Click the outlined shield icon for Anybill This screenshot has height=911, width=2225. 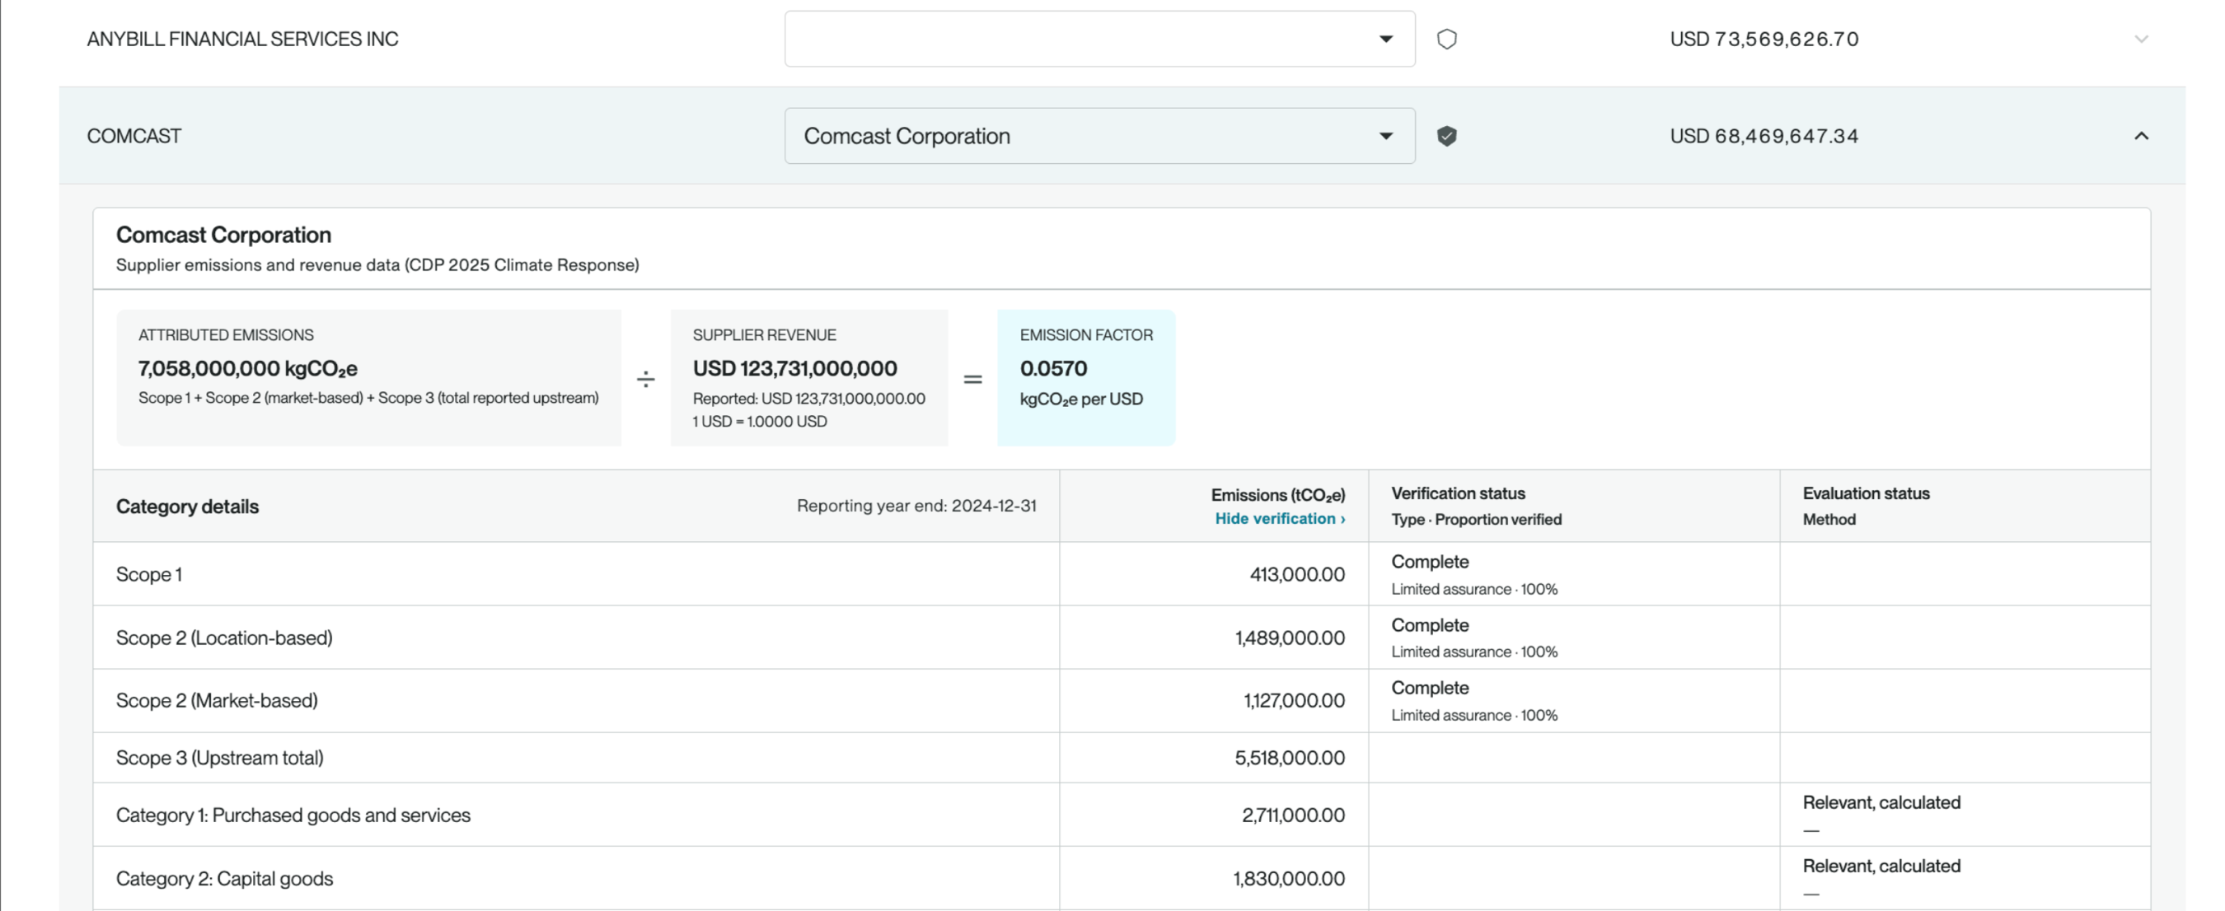(x=1447, y=39)
